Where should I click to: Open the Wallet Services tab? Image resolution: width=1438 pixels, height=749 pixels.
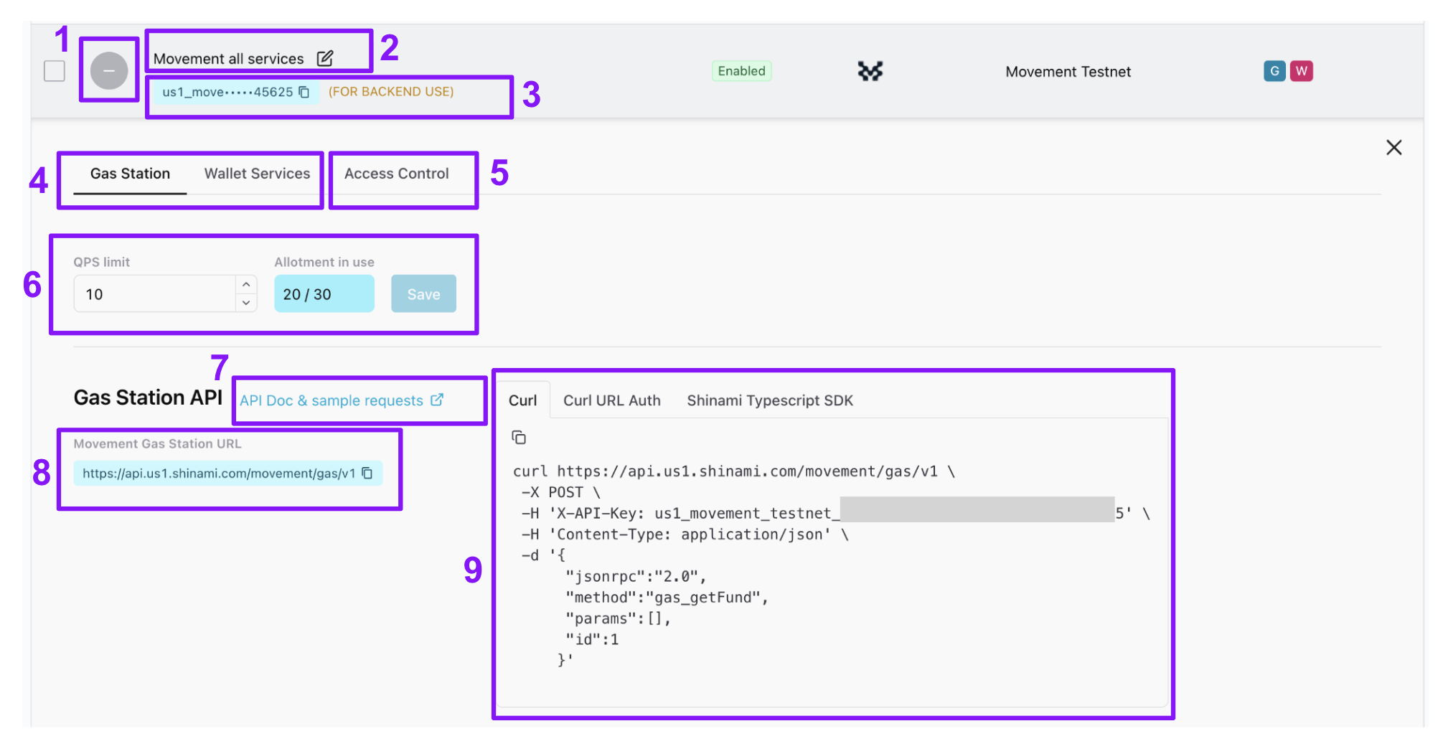(257, 174)
